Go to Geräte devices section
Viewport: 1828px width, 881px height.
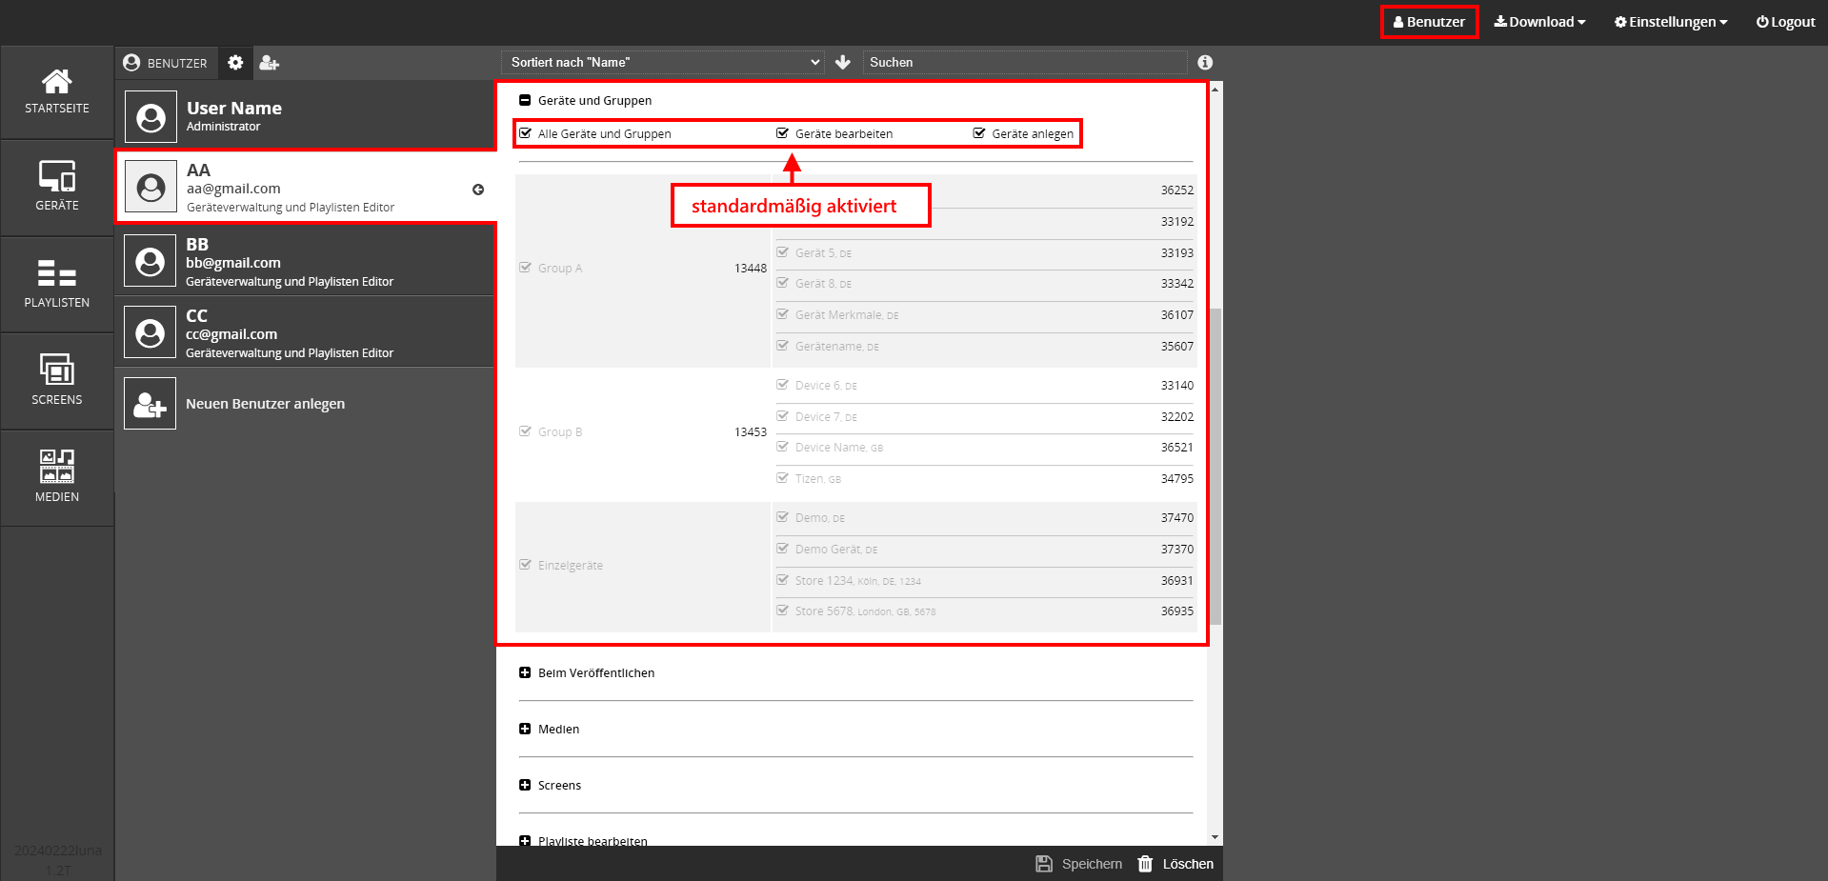57,188
